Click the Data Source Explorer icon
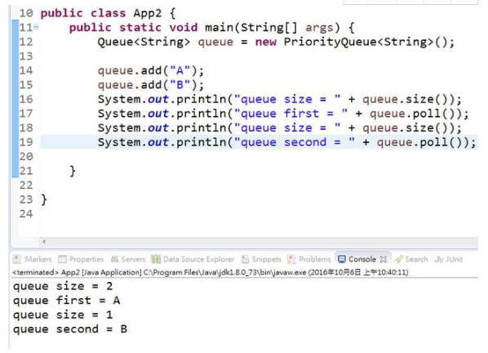Screen dimensions: 488x353 [x=156, y=259]
